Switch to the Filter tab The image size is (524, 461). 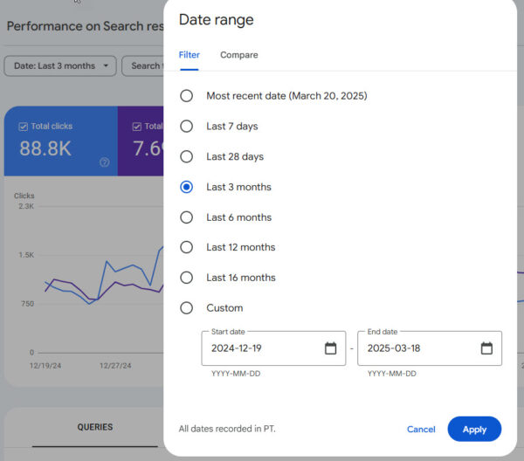click(x=190, y=55)
